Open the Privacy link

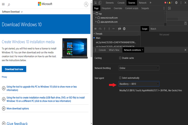[4, 77]
